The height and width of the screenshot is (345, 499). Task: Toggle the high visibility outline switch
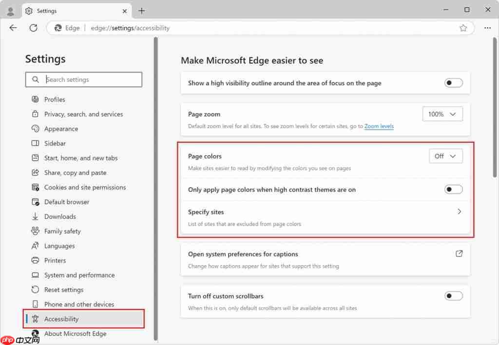point(453,83)
